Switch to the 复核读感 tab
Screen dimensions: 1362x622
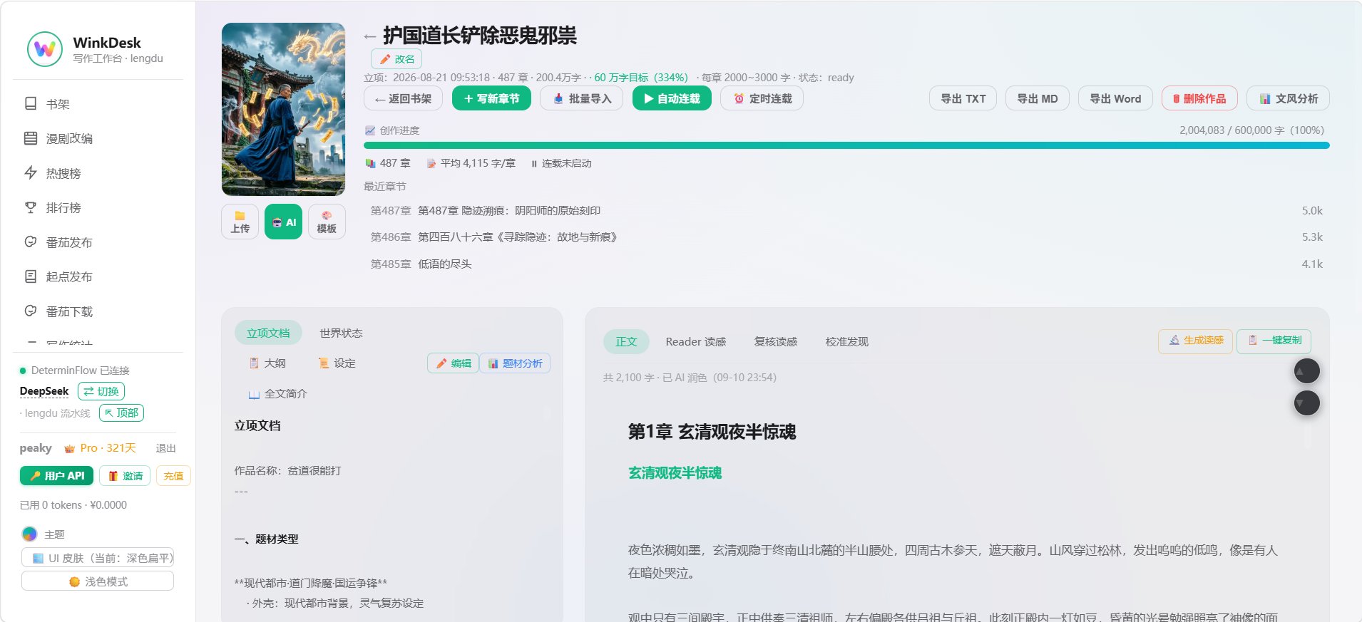pos(776,341)
